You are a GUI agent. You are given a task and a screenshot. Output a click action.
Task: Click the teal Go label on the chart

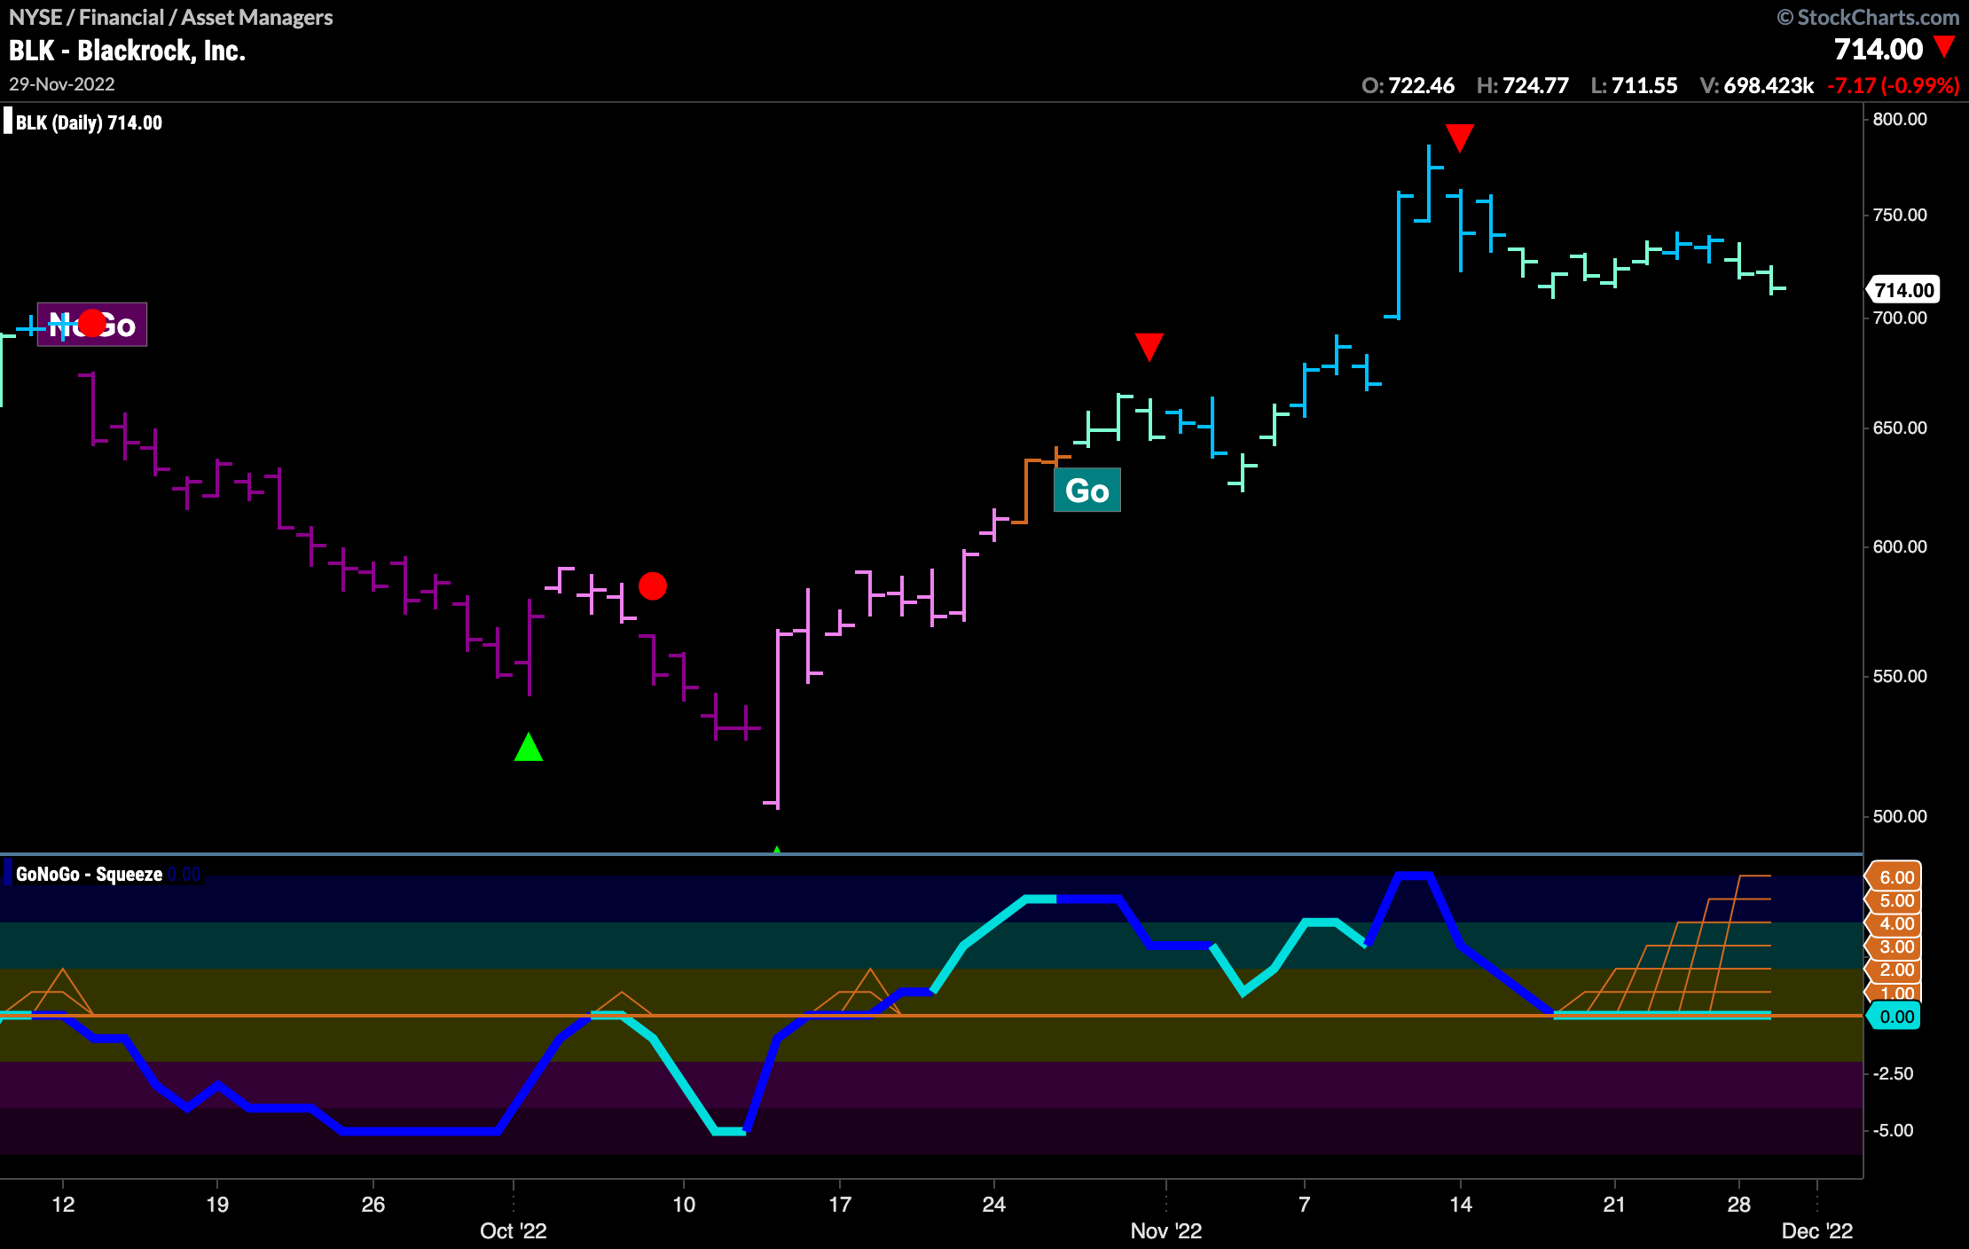1086,490
